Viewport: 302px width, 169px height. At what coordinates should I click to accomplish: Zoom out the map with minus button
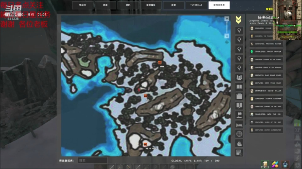[x=226, y=36]
